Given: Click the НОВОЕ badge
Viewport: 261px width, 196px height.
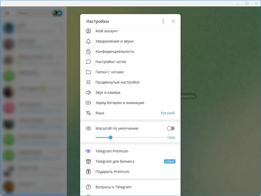Looking at the screenshot, I should pos(170,161).
